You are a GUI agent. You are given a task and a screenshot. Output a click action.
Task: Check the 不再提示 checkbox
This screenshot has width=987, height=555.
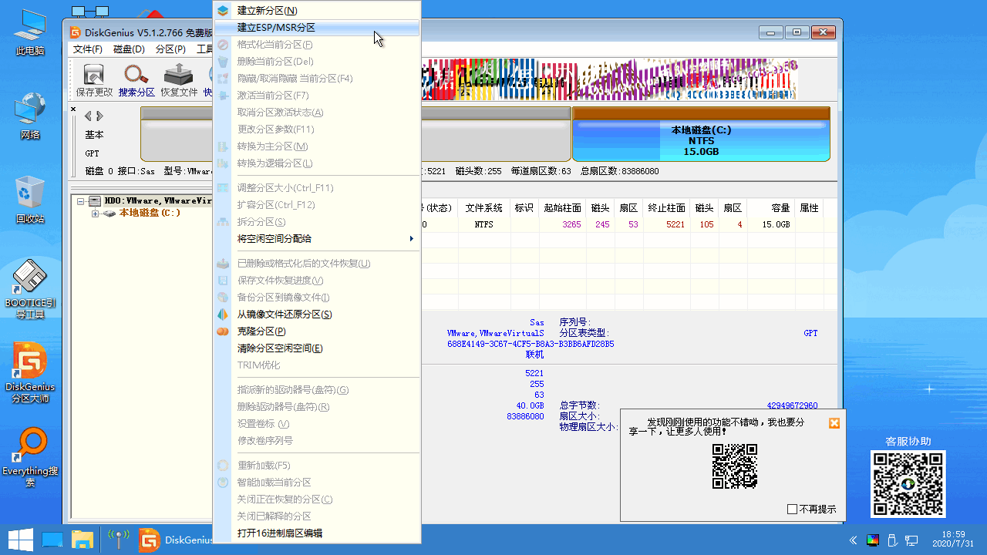point(792,510)
